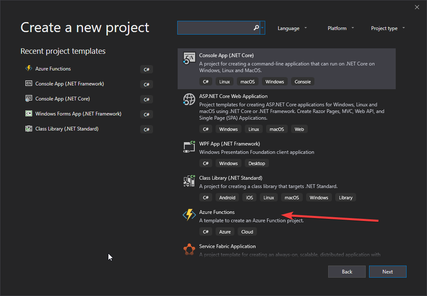Click the WPF App (.NET Framework) icon
Screen dimensions: 427x296
(189, 147)
